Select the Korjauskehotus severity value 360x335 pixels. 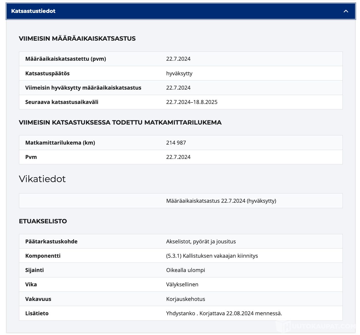(185, 299)
